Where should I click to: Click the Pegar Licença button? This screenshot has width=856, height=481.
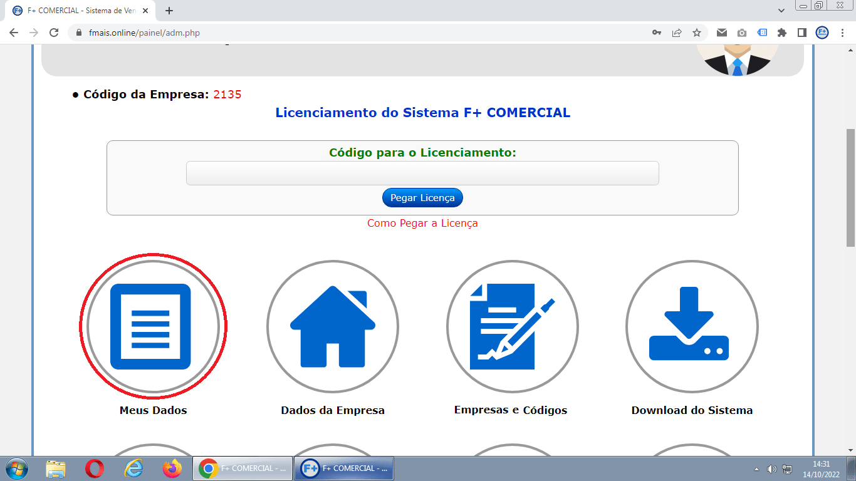[422, 198]
